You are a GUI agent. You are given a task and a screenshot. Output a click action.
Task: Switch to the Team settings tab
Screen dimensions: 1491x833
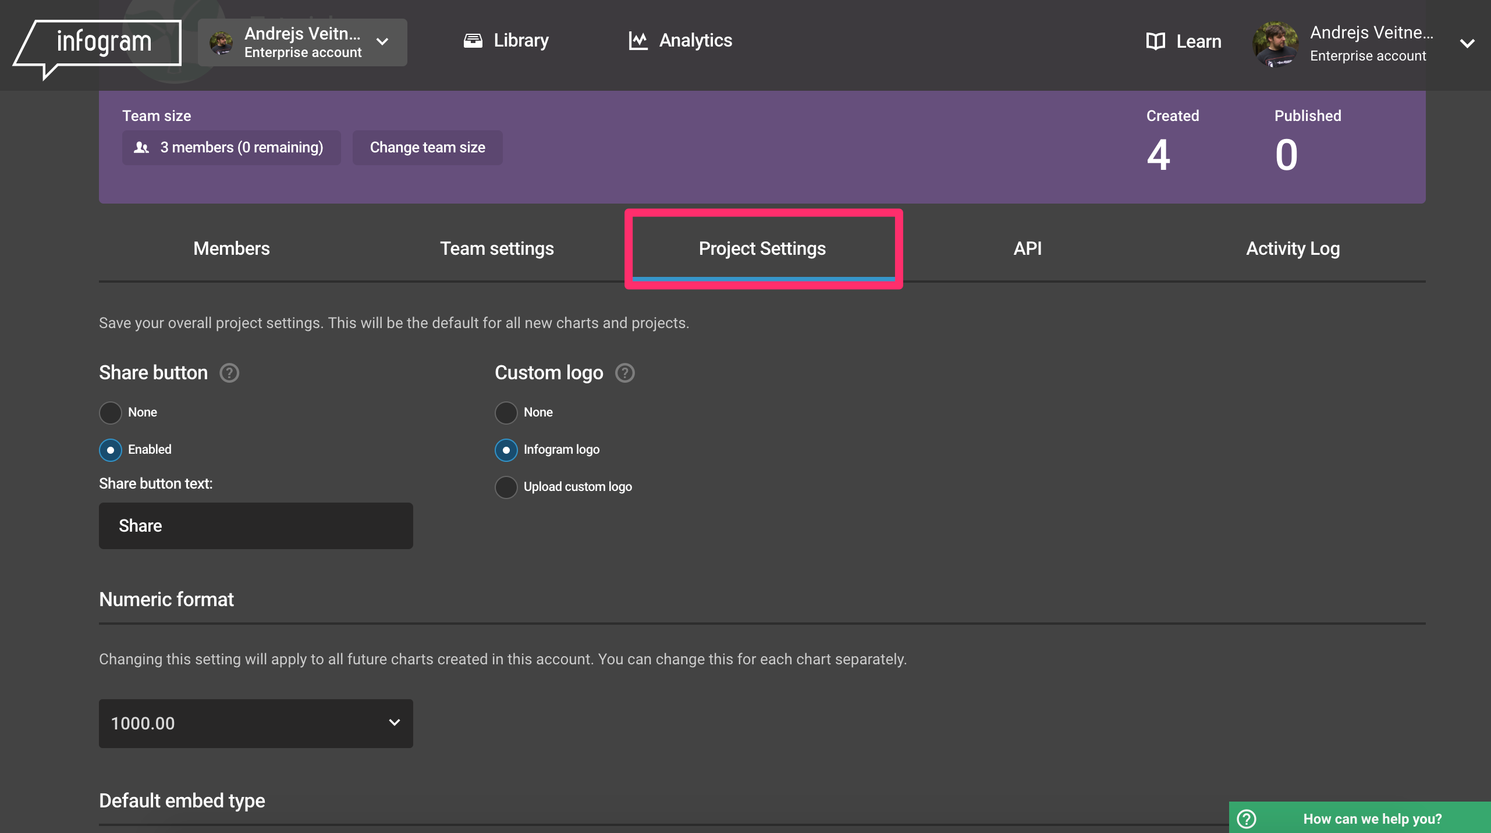click(x=497, y=248)
